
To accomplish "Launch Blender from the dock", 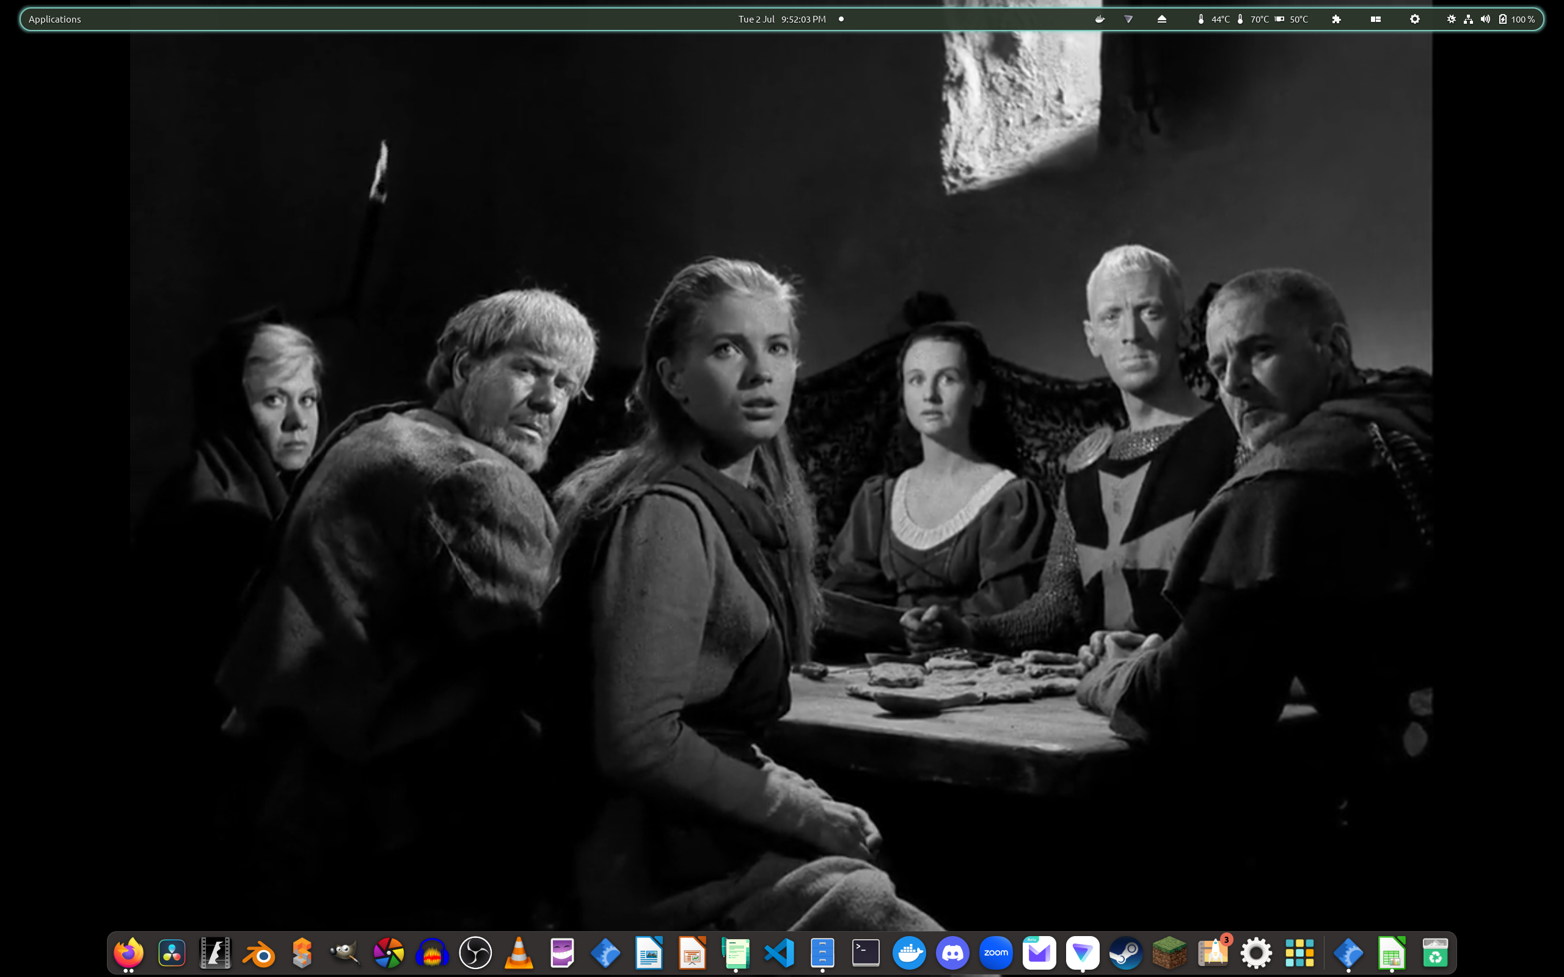I will pos(258,953).
